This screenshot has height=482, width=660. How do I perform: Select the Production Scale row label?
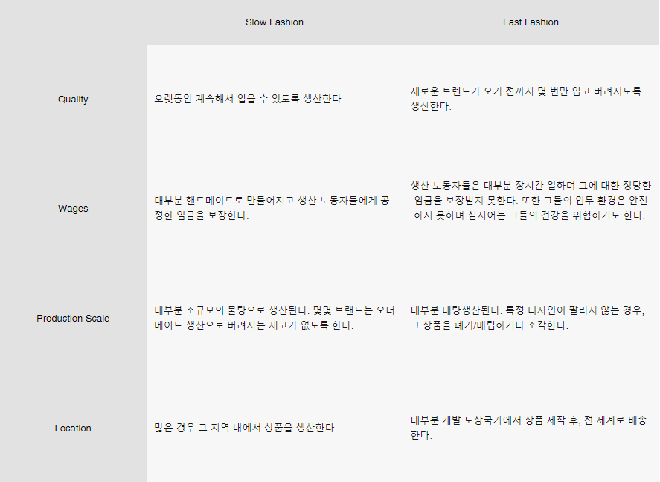point(73,319)
